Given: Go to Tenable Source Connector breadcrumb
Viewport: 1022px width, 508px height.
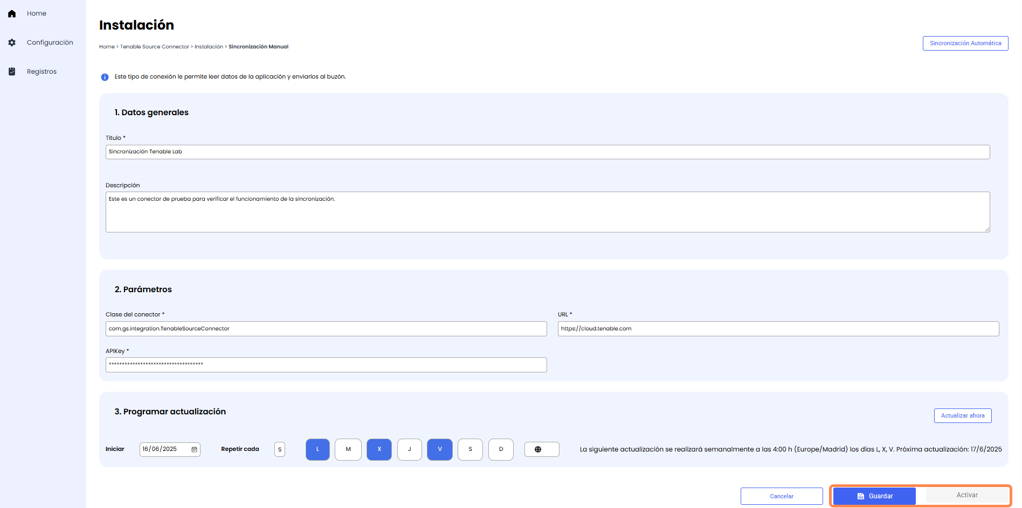Looking at the screenshot, I should tap(154, 47).
